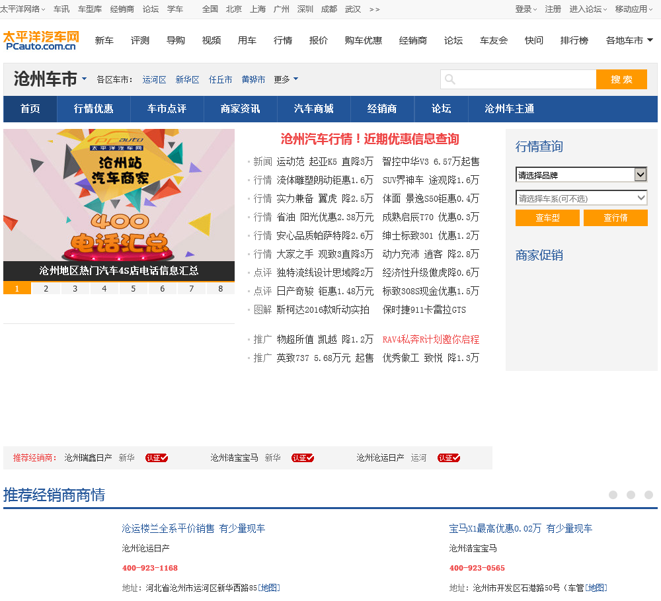
Task: Open the 黄骅市 district link
Action: (x=253, y=79)
